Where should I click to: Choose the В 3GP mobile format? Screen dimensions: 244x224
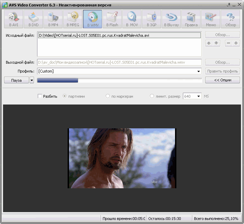point(152,19)
